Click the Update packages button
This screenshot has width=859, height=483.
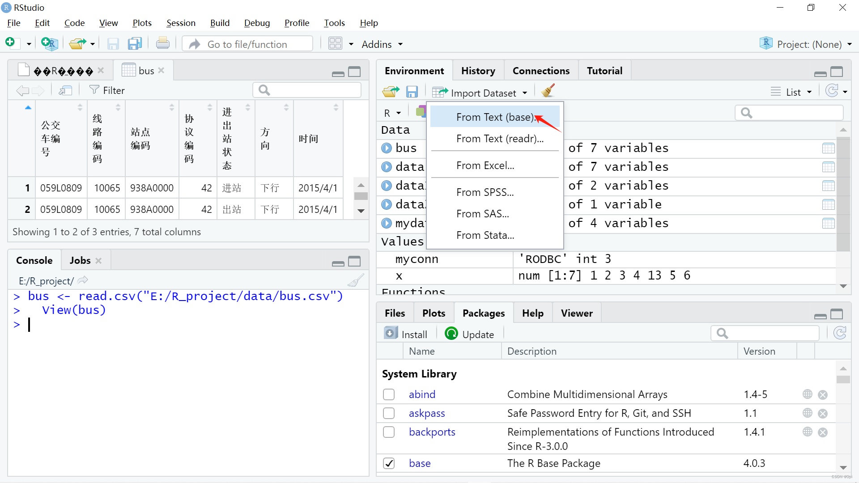click(x=470, y=334)
